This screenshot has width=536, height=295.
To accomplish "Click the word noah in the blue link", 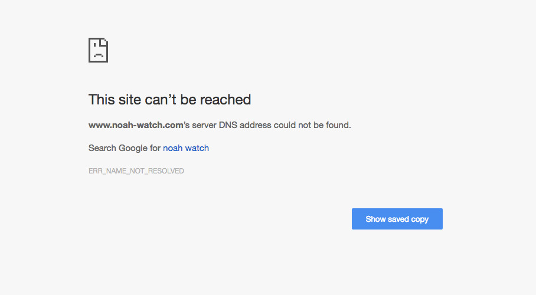I will (x=173, y=148).
